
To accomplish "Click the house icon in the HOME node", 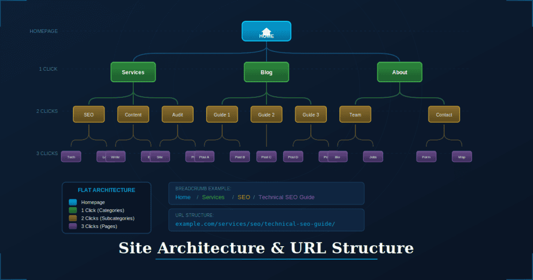I will [x=266, y=31].
